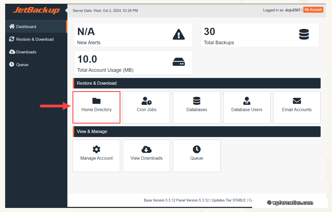This screenshot has height=212, width=332.
Task: Select Queue in the sidebar menu
Action: [36, 65]
